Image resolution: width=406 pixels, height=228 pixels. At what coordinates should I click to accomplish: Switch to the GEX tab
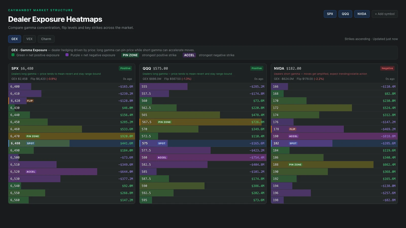coord(14,39)
